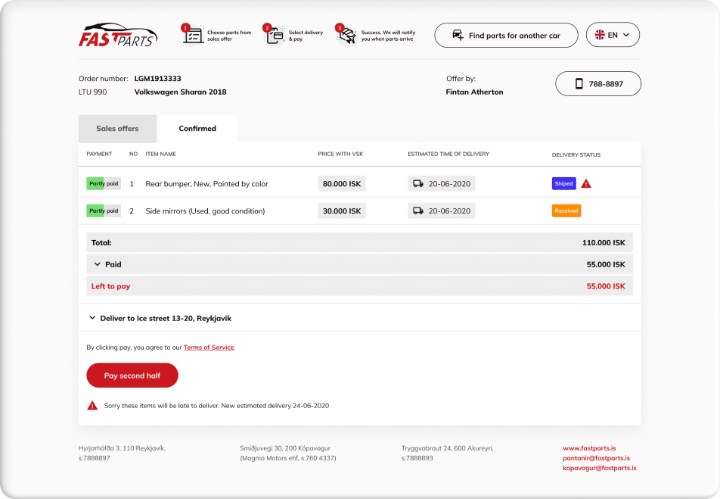Expand the Paid row details
The height and width of the screenshot is (499, 720).
coord(98,264)
